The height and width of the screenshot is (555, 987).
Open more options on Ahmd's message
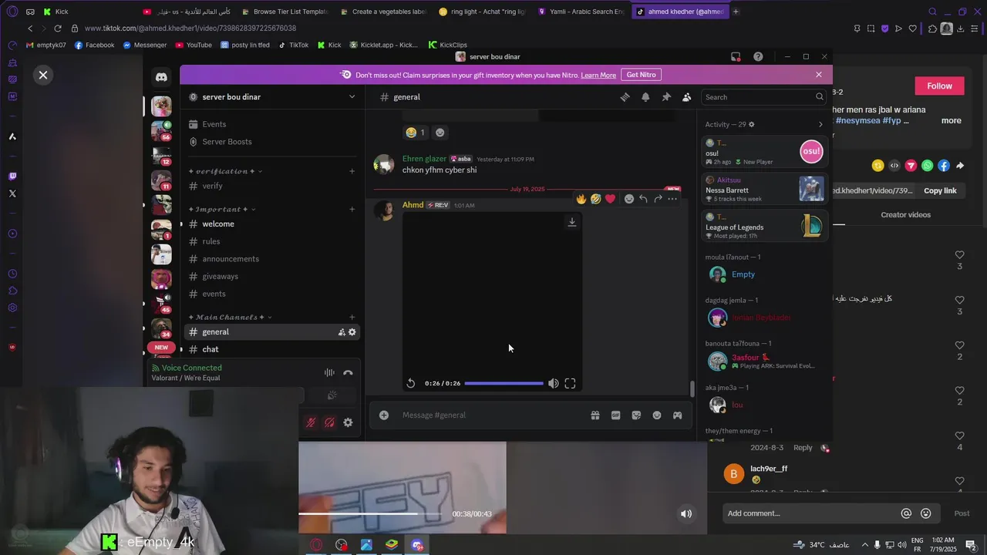tap(672, 199)
